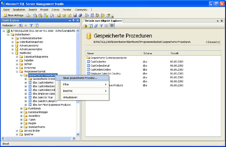The image size is (226, 147).
Task: Select CustOrdersDetail in the details list
Action: (x=100, y=66)
